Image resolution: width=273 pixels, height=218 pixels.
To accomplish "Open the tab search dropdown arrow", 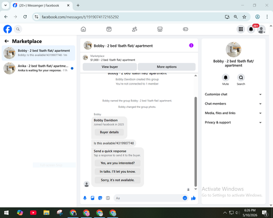I will (5, 5).
